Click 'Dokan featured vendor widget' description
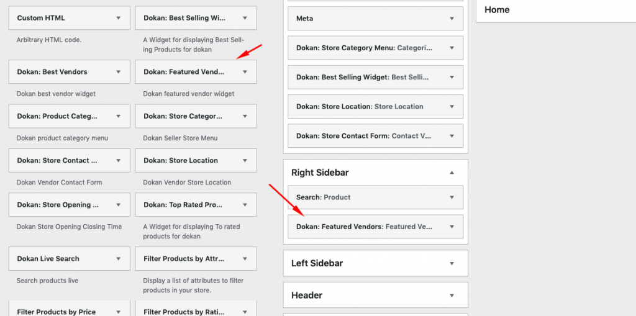Viewport: 636px width, 316px height. pyautogui.click(x=189, y=94)
